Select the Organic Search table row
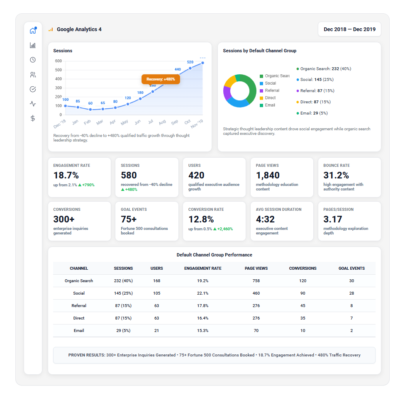This screenshot has width=405, height=405. [214, 281]
